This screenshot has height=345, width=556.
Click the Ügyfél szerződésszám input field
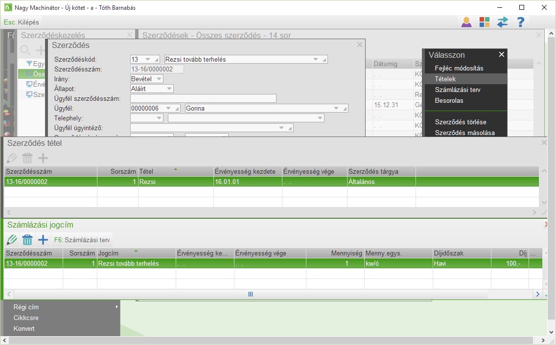(203, 98)
